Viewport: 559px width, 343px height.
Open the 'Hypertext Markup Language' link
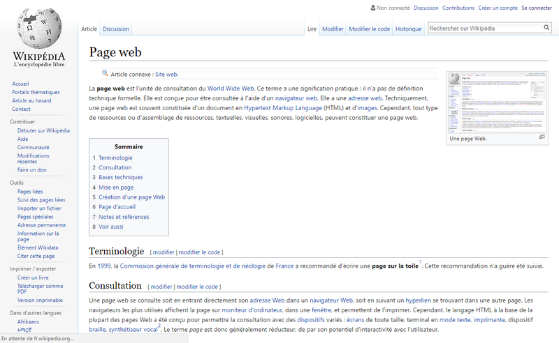(282, 108)
